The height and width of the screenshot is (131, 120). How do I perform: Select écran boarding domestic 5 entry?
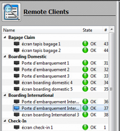pos(55,89)
